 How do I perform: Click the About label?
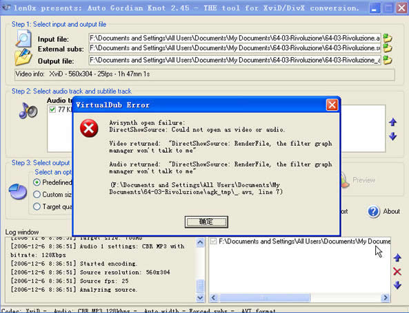pyautogui.click(x=391, y=211)
